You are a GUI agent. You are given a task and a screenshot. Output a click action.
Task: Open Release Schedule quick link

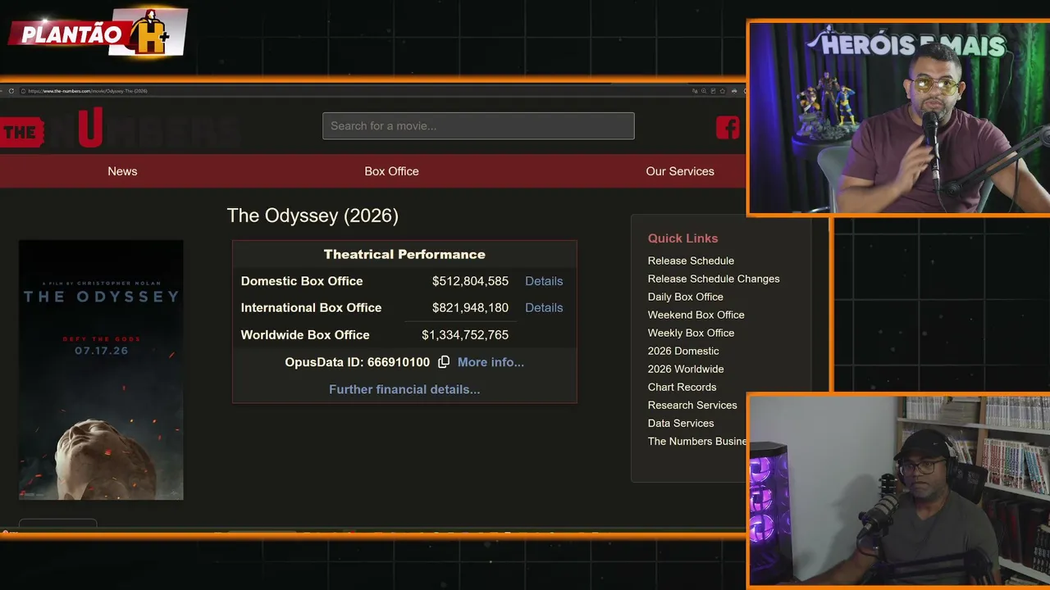(x=691, y=261)
